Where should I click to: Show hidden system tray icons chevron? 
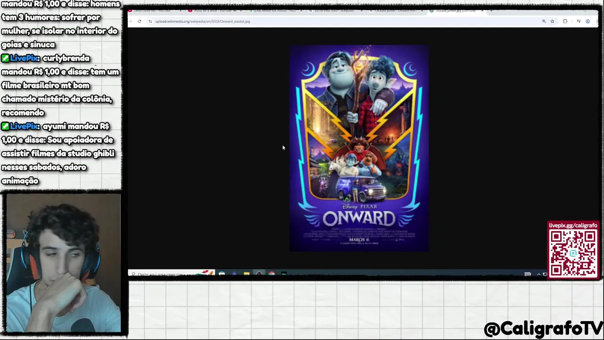tap(538, 274)
